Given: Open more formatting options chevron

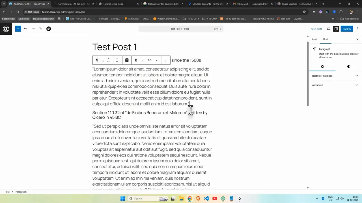Looking at the screenshot, I should tap(156, 60).
